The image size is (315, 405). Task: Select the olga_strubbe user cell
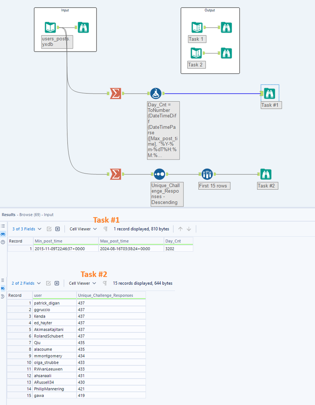tap(55, 363)
